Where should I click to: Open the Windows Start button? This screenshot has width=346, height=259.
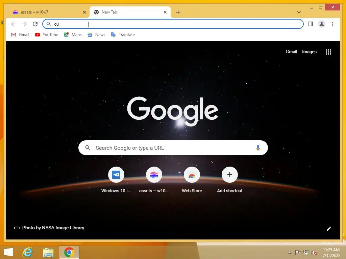click(x=8, y=252)
